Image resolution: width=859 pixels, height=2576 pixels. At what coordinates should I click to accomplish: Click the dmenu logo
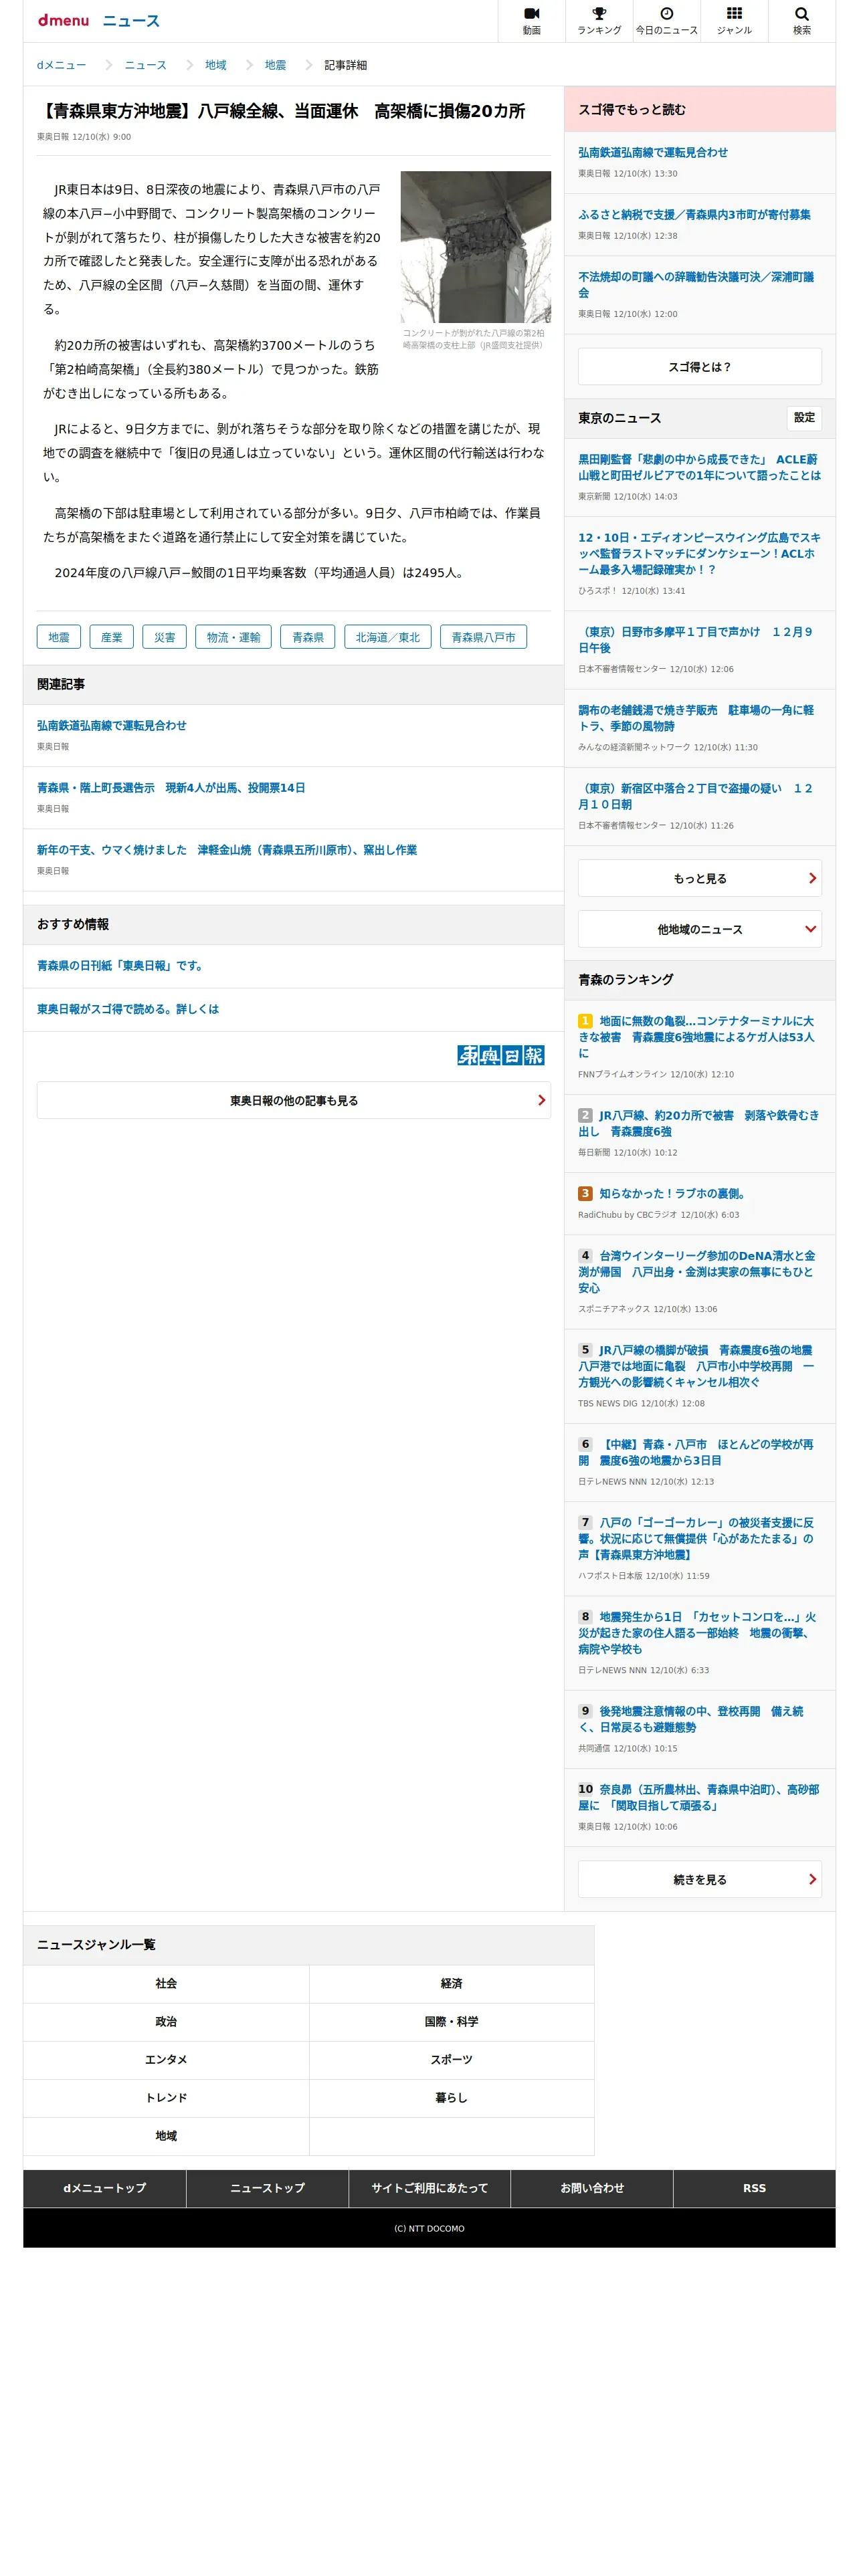[x=63, y=20]
